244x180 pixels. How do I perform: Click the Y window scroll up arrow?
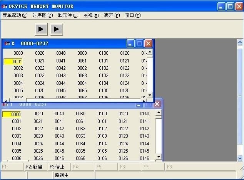click(x=159, y=113)
